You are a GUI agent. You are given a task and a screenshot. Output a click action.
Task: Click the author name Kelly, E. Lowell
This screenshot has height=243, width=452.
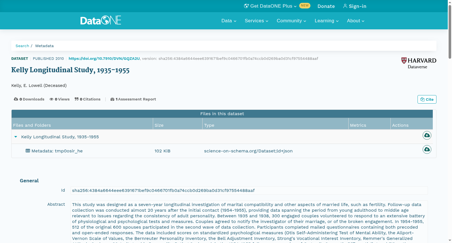point(39,86)
